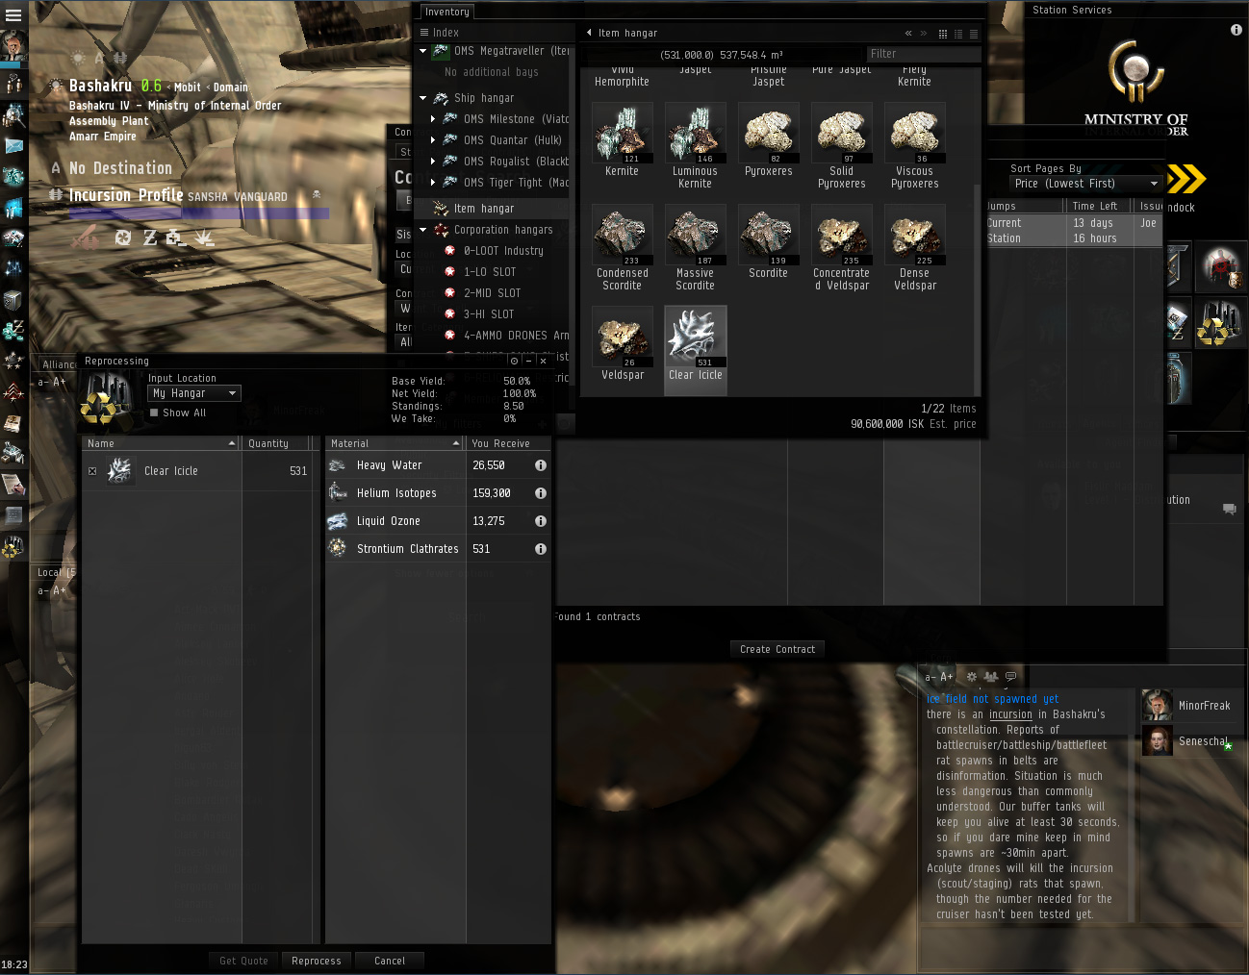Open the chat settings gear icon
Image resolution: width=1249 pixels, height=975 pixels.
[x=971, y=677]
